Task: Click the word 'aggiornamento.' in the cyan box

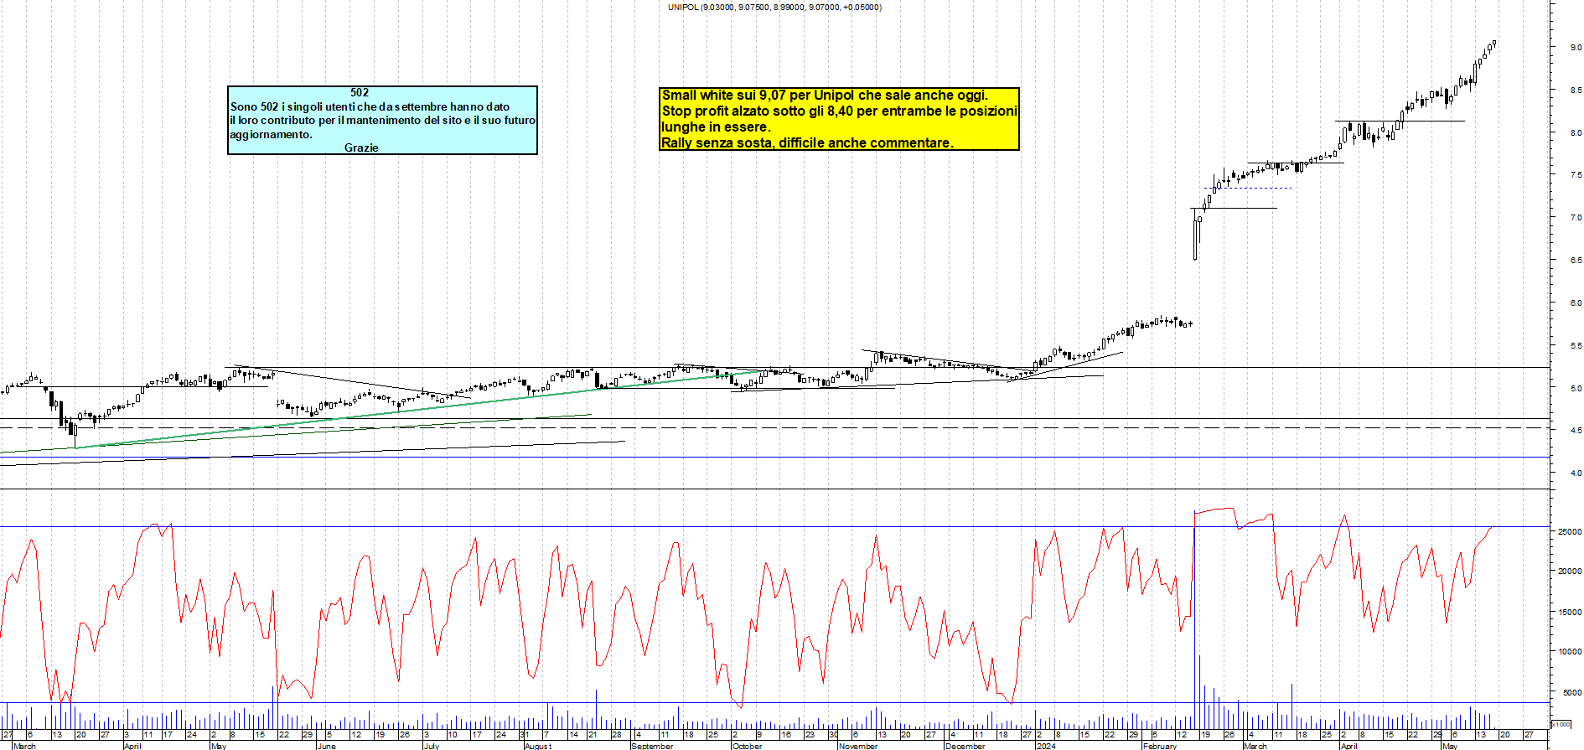Action: [x=271, y=134]
